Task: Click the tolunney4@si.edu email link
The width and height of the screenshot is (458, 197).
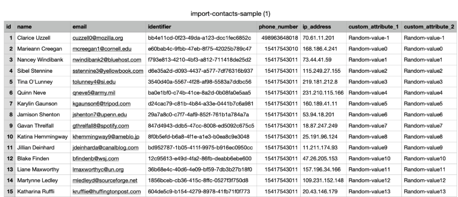Action: tap(94, 82)
